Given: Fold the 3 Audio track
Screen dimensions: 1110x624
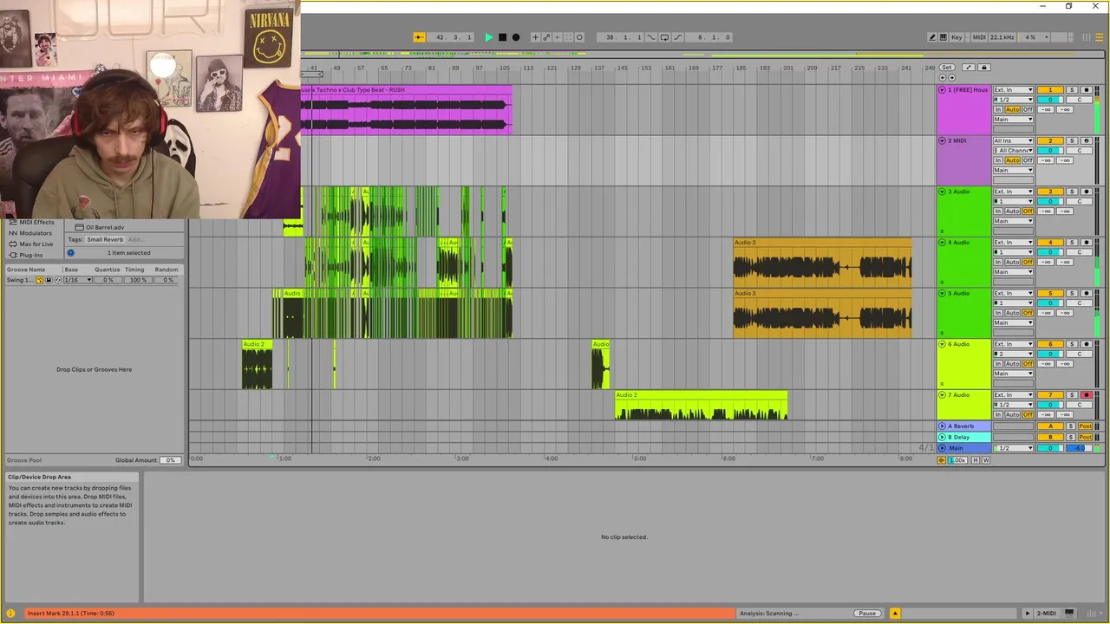Looking at the screenshot, I should click(943, 192).
